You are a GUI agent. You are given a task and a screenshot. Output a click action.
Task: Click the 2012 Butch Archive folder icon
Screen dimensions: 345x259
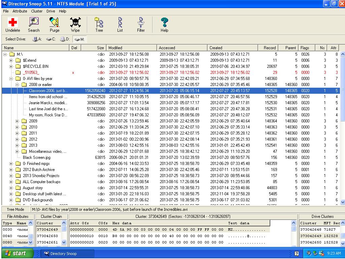click(18, 170)
